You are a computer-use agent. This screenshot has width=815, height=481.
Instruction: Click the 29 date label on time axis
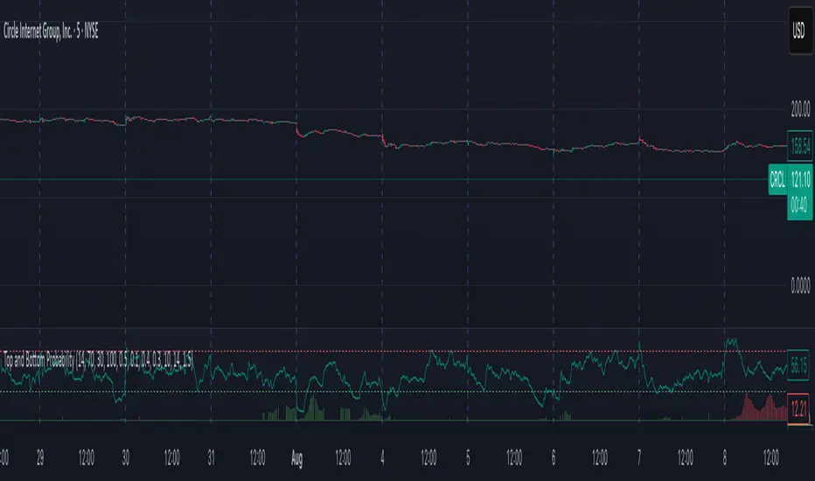[39, 455]
